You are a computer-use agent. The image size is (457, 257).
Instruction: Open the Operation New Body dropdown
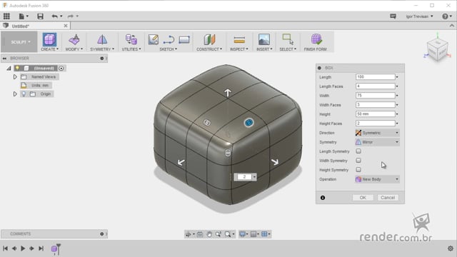click(377, 179)
